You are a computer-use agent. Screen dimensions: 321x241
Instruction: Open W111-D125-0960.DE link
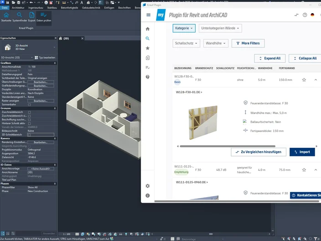(192, 182)
